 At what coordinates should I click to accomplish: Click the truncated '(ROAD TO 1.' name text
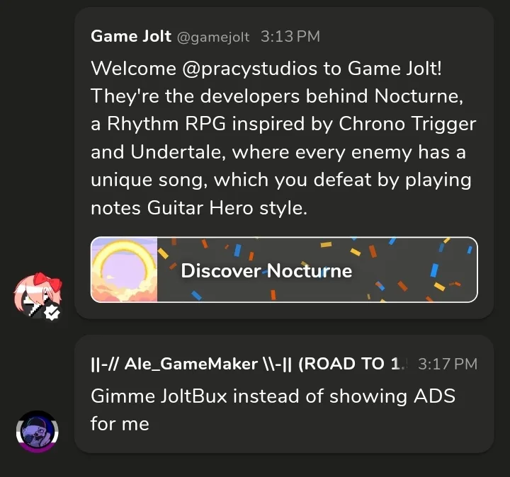coord(352,364)
